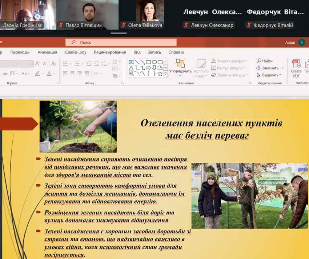Click the Найти (Find) search icon
The width and height of the screenshot is (309, 259).
point(259,61)
